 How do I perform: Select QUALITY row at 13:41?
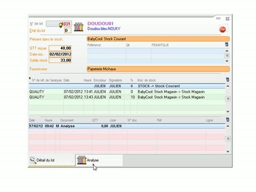(x=127, y=92)
